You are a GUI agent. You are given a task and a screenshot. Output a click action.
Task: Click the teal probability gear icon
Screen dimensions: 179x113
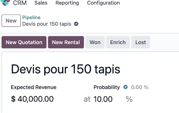[125, 87]
